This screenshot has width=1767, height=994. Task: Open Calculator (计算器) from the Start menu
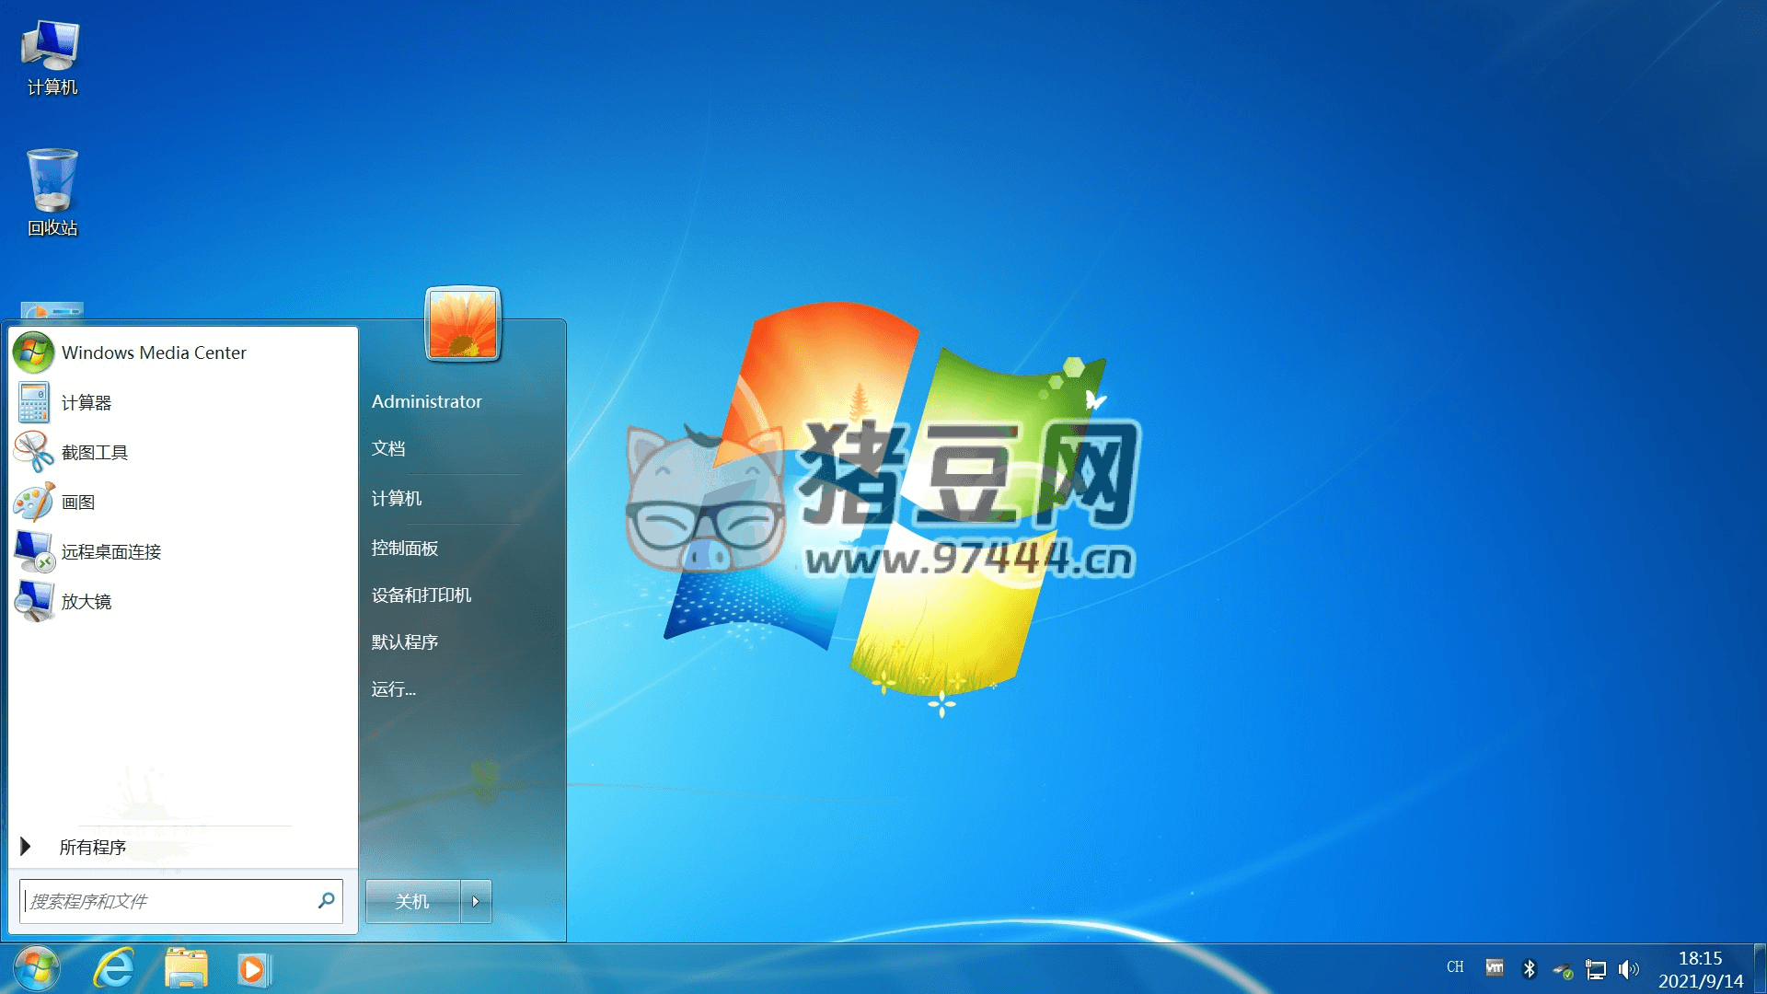[87, 402]
